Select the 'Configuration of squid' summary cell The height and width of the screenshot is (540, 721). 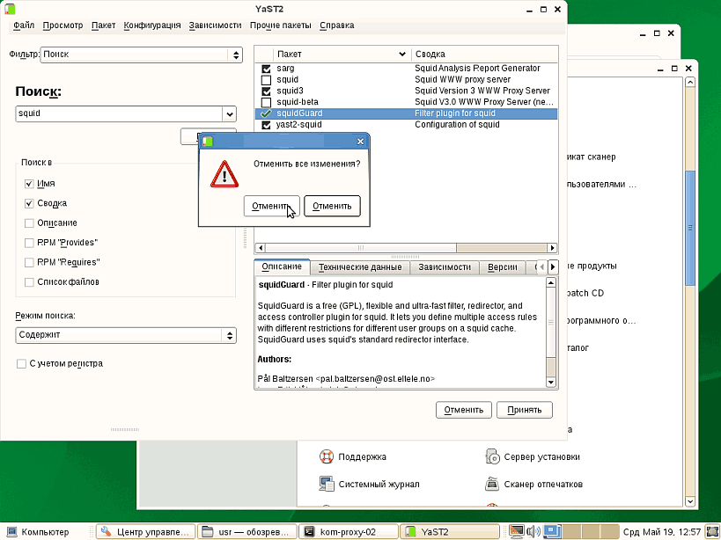click(457, 125)
